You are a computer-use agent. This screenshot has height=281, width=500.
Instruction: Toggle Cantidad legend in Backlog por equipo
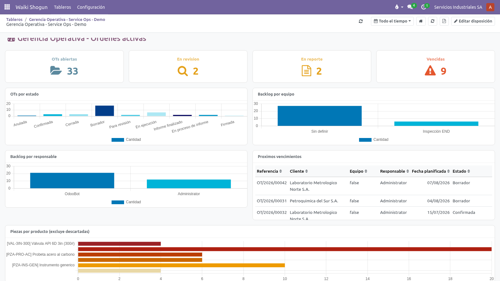point(374,140)
